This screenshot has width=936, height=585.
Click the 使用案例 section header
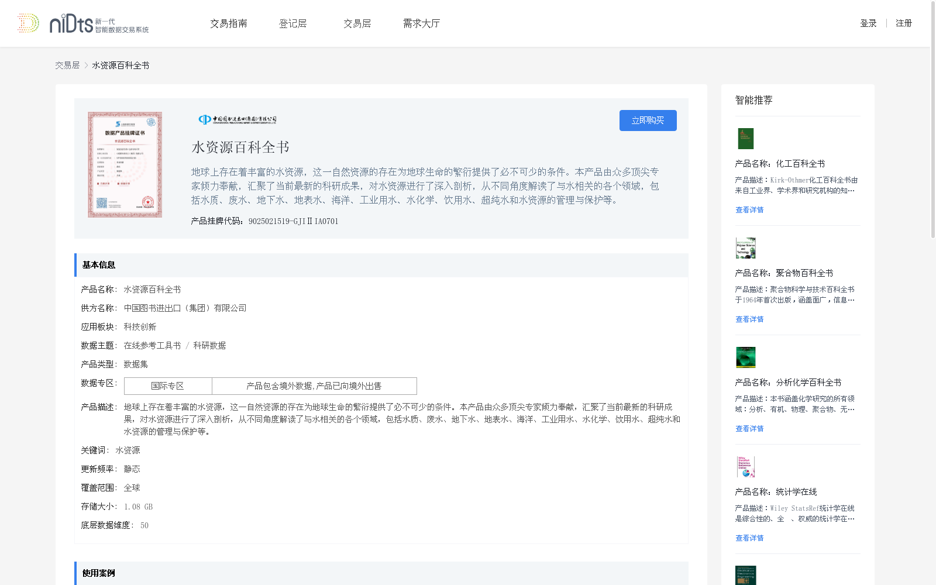[381, 573]
